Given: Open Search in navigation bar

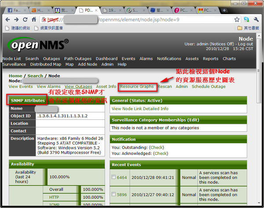Looking at the screenshot, I should point(32,59).
